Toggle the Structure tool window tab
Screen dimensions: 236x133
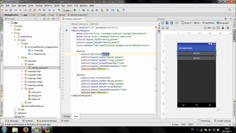[1, 40]
